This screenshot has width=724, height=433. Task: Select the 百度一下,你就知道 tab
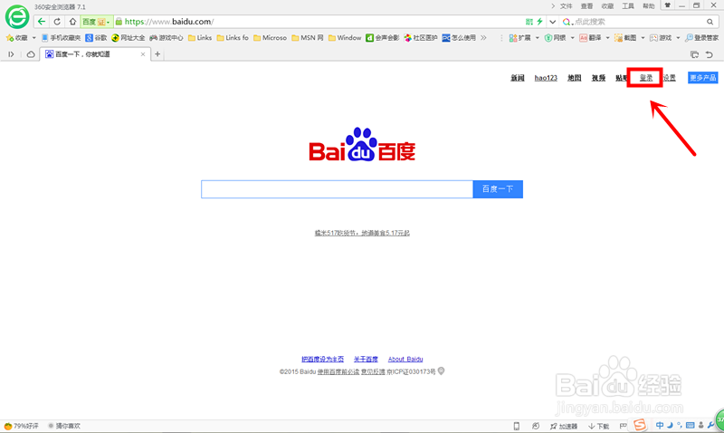pos(95,54)
